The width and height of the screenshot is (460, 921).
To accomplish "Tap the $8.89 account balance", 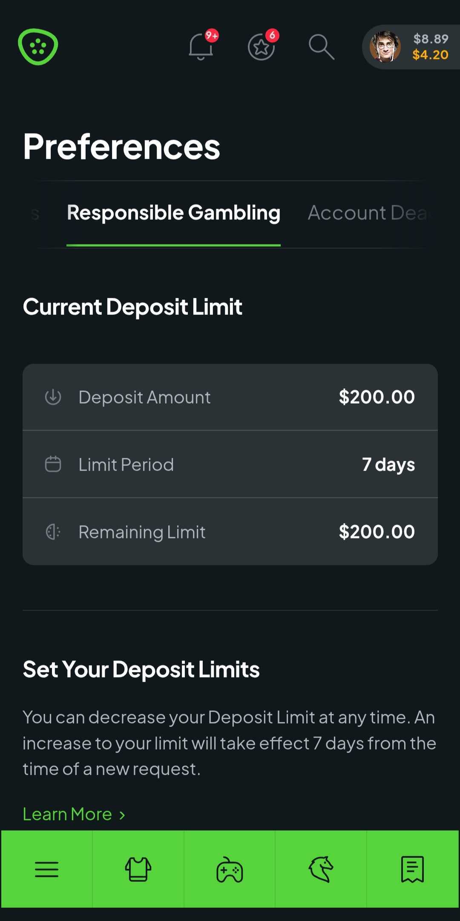I will coord(431,39).
